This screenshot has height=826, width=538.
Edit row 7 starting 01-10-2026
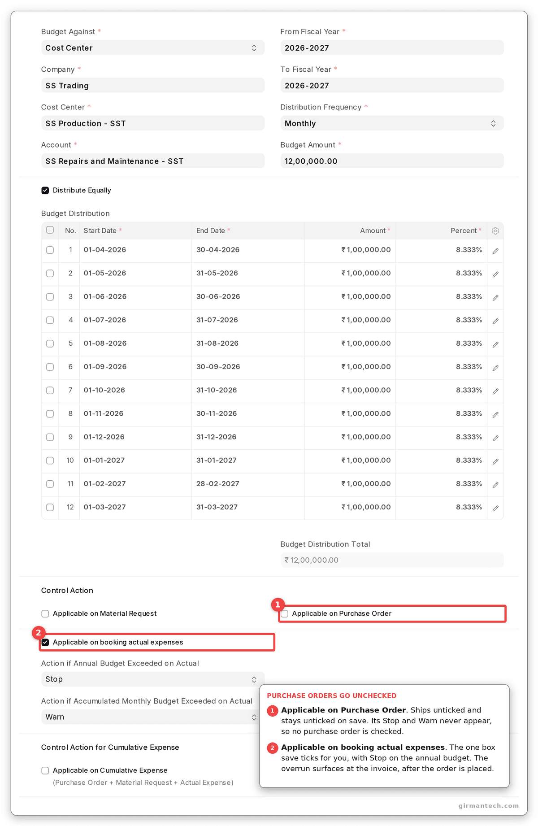495,391
